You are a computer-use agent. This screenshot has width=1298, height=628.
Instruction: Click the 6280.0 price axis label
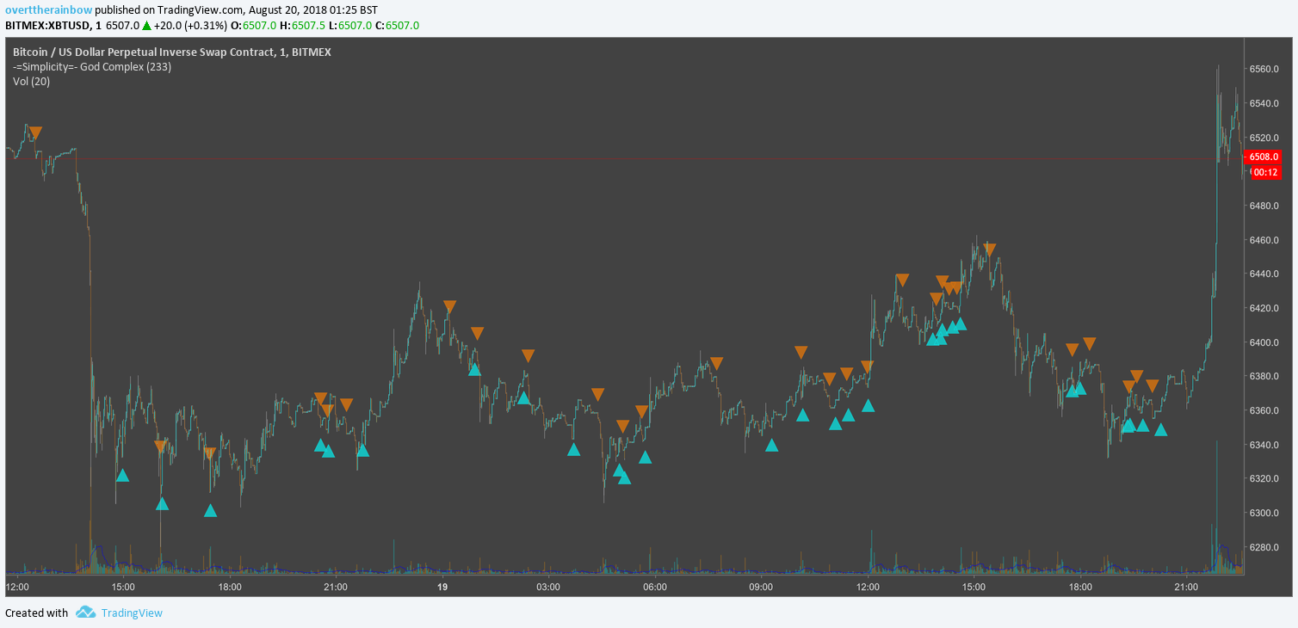[x=1265, y=547]
